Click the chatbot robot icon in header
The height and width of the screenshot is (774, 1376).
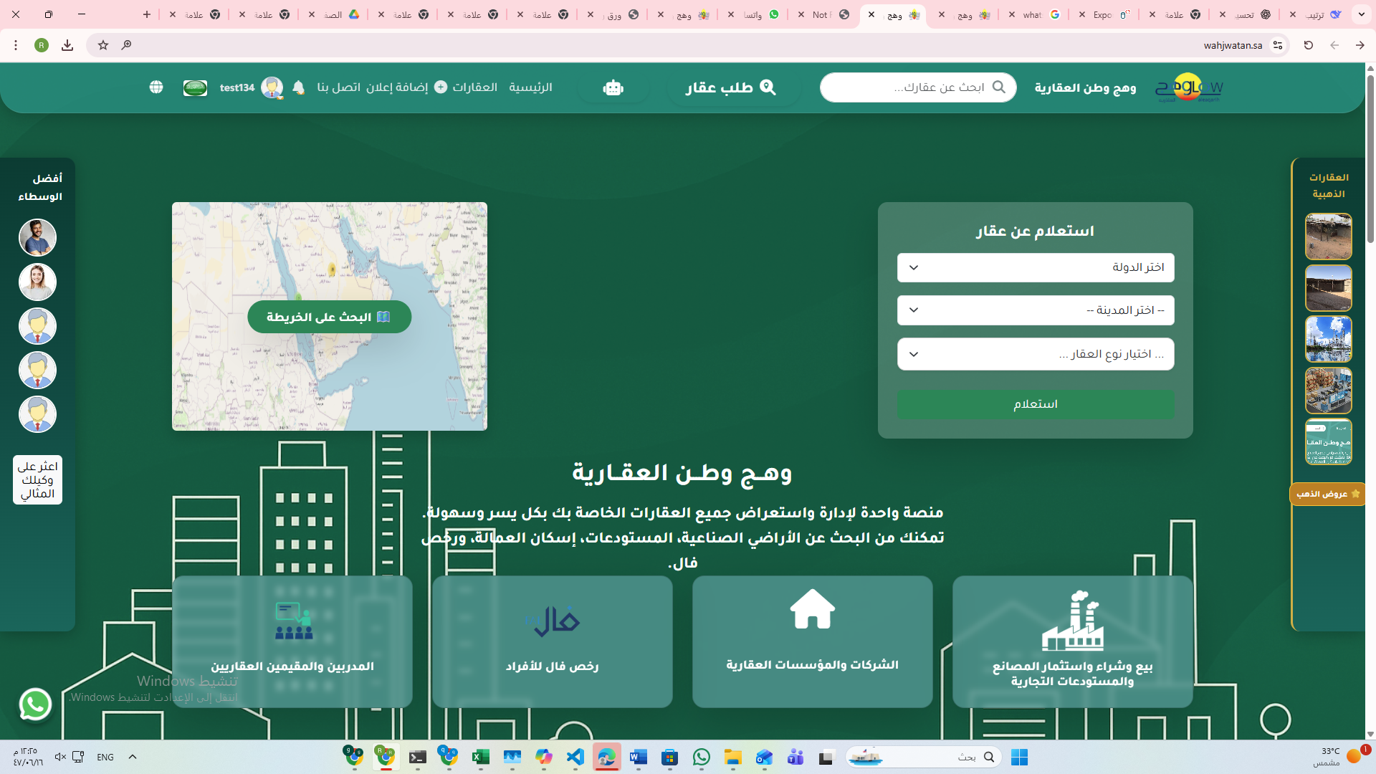tap(613, 87)
